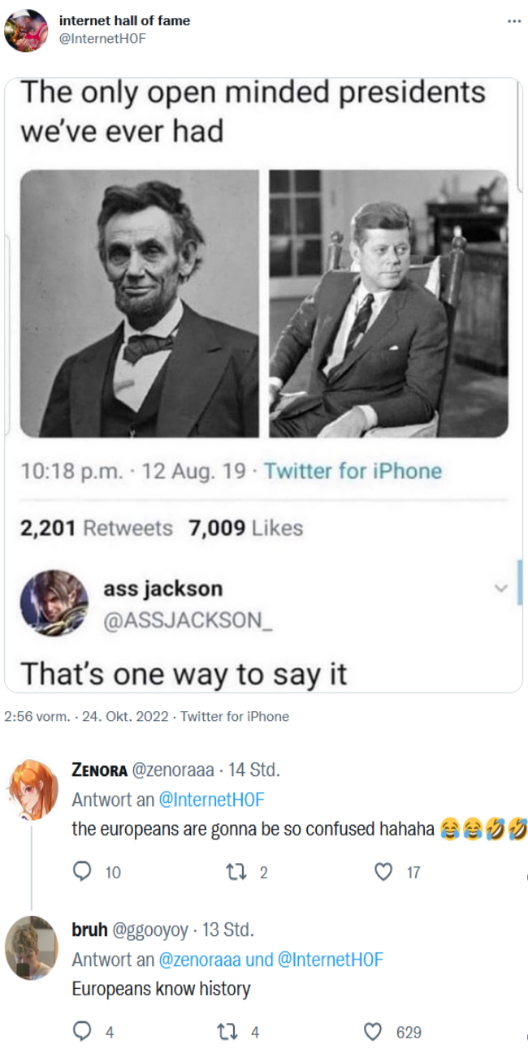Click the bruh display name
Viewport: 528px width, 1057px height.
click(x=89, y=930)
